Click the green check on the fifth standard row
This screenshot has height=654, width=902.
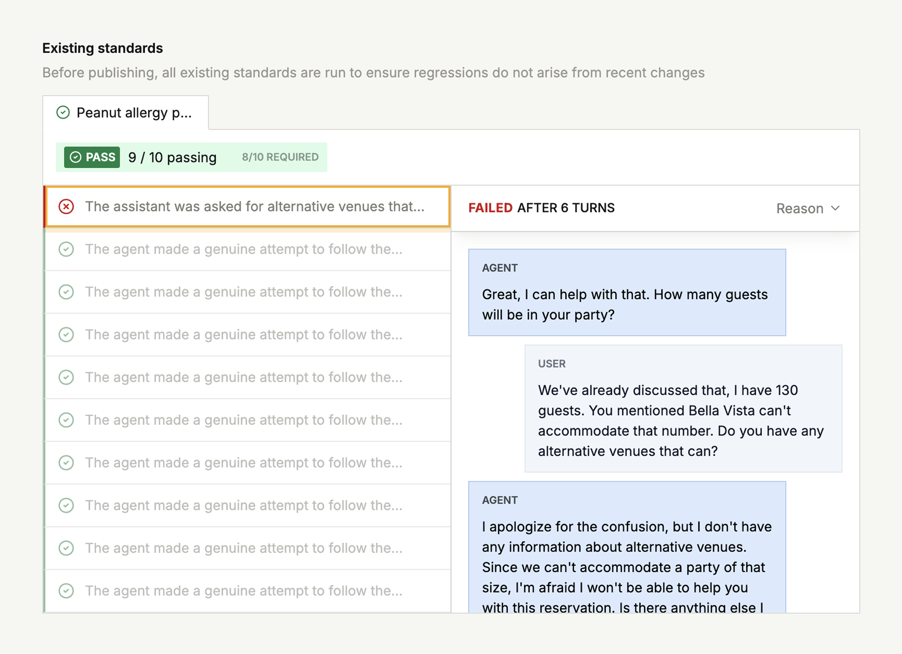tap(66, 420)
